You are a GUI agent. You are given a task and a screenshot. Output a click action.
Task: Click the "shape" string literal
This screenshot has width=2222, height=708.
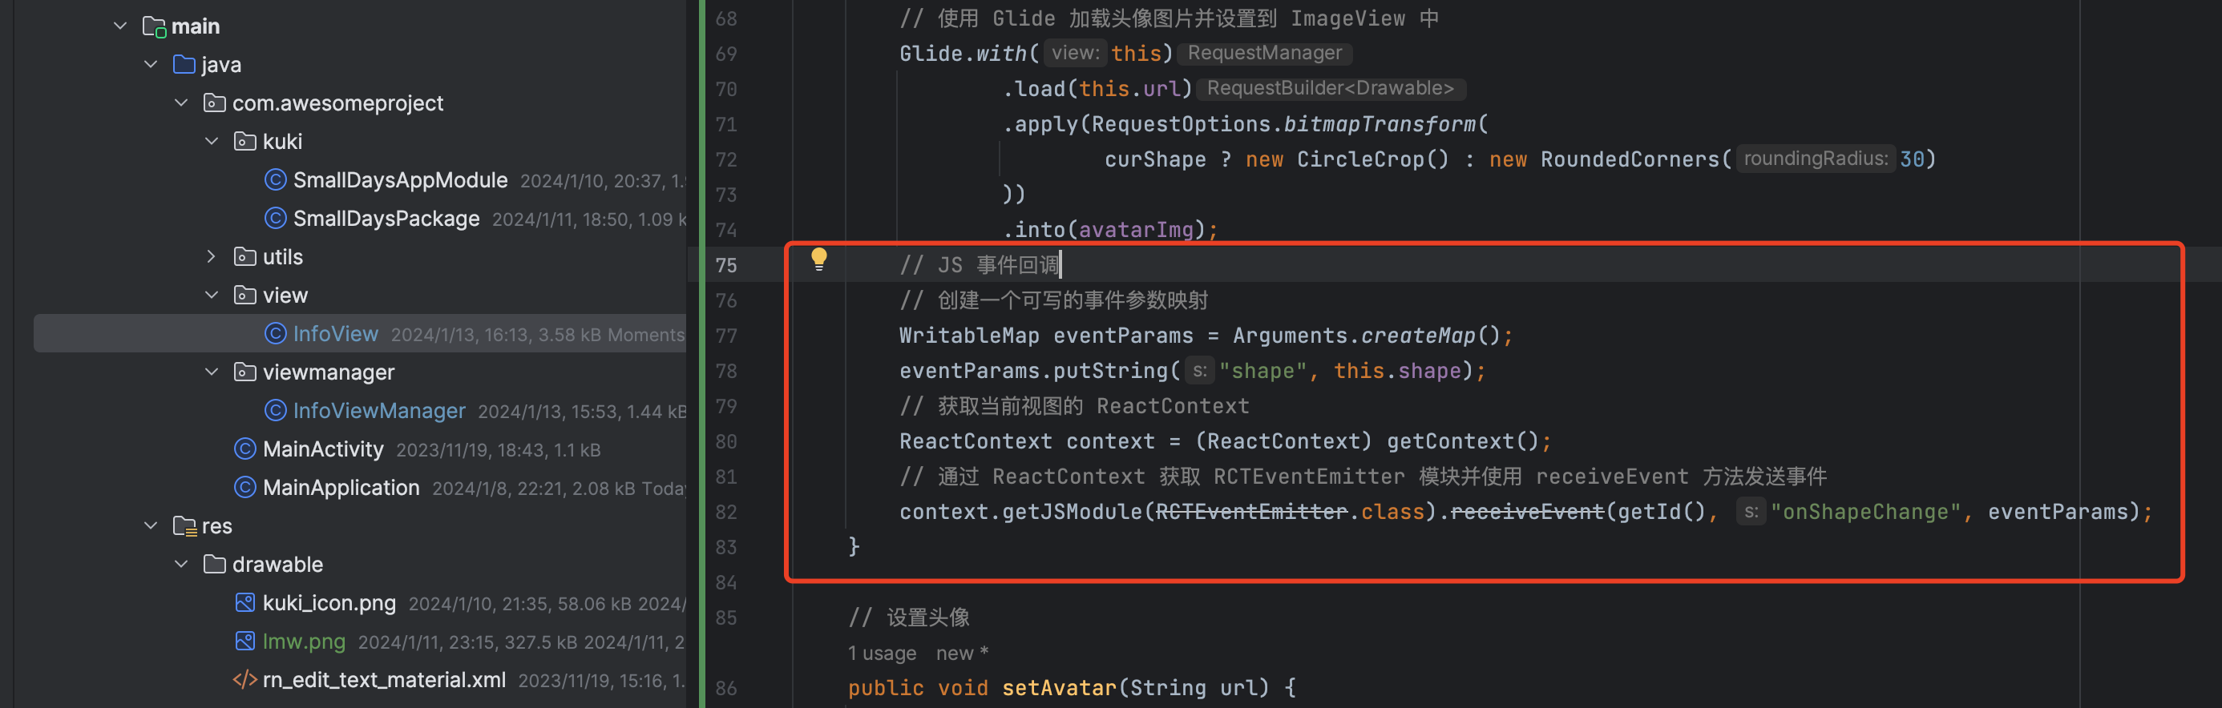(x=1263, y=371)
